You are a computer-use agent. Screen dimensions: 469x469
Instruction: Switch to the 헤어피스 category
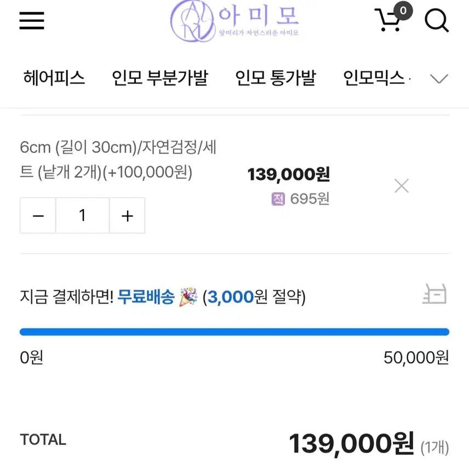pos(54,78)
